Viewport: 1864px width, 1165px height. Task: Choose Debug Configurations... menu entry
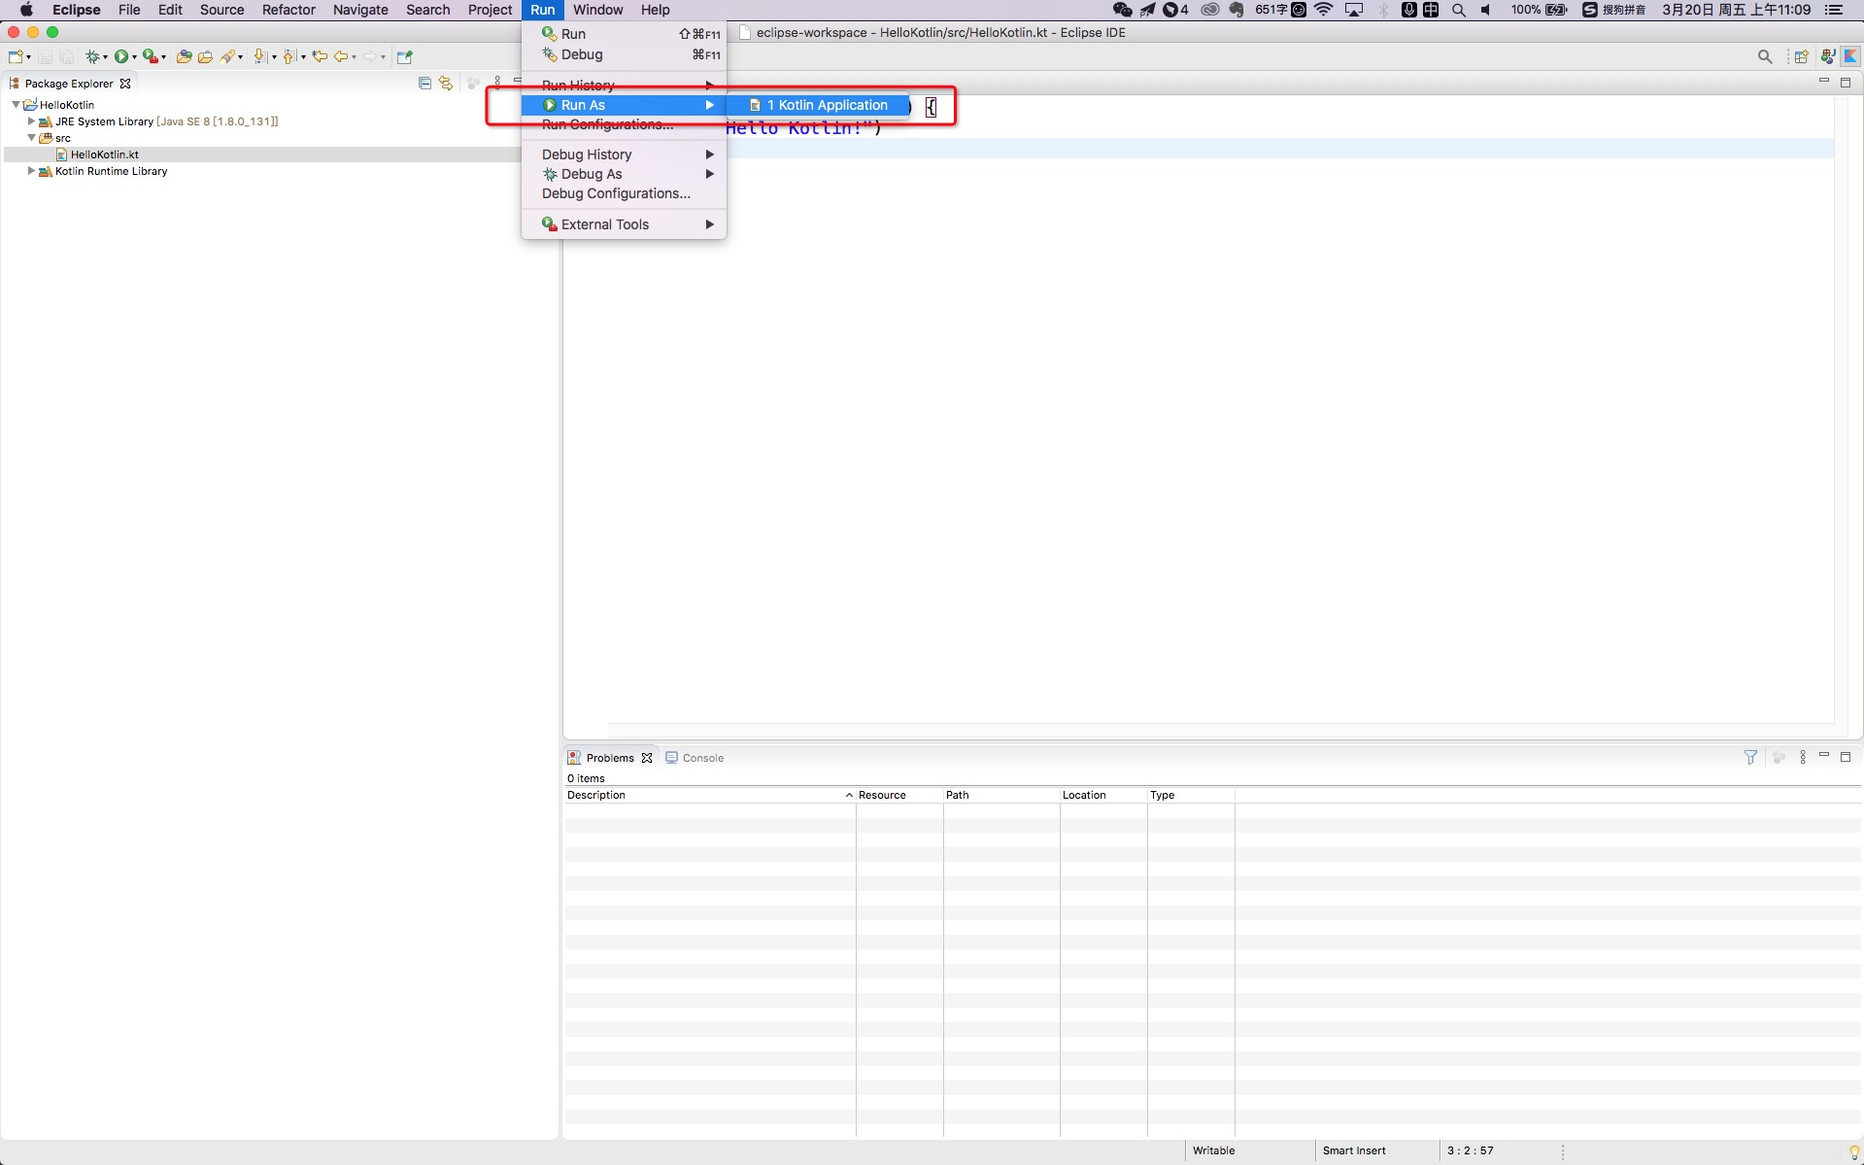pyautogui.click(x=624, y=193)
